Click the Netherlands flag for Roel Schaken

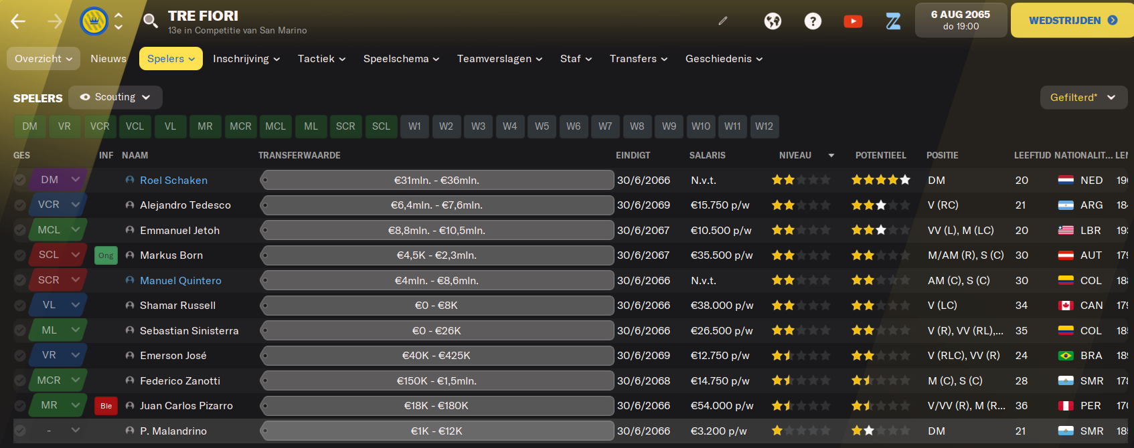(1066, 181)
